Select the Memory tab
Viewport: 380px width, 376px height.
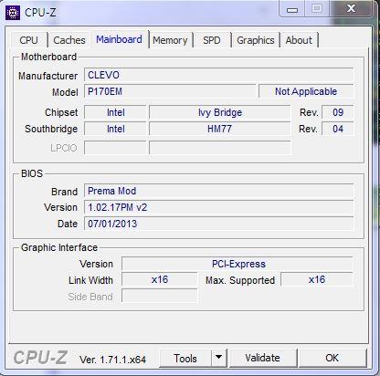point(170,40)
